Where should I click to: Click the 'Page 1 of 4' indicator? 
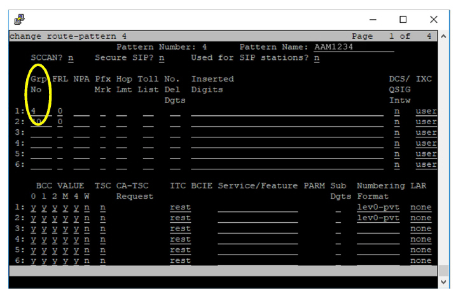(x=391, y=36)
